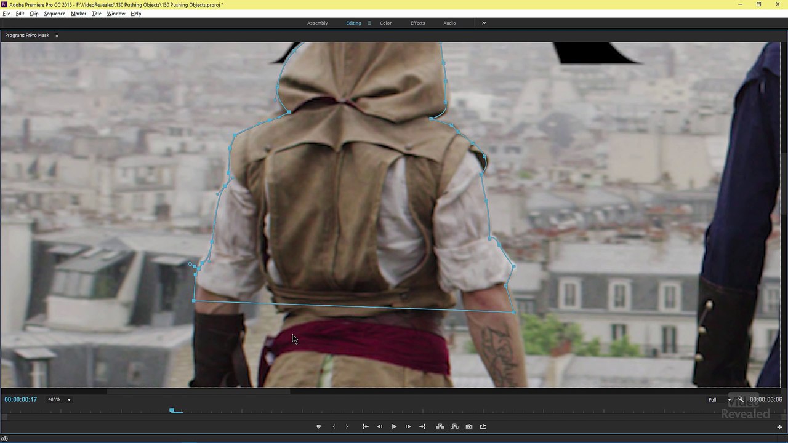Open the Button Editor plus icon
Screen dimensions: 788x443
[779, 427]
